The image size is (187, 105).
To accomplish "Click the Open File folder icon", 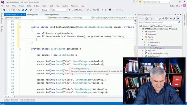I will point(19,10).
